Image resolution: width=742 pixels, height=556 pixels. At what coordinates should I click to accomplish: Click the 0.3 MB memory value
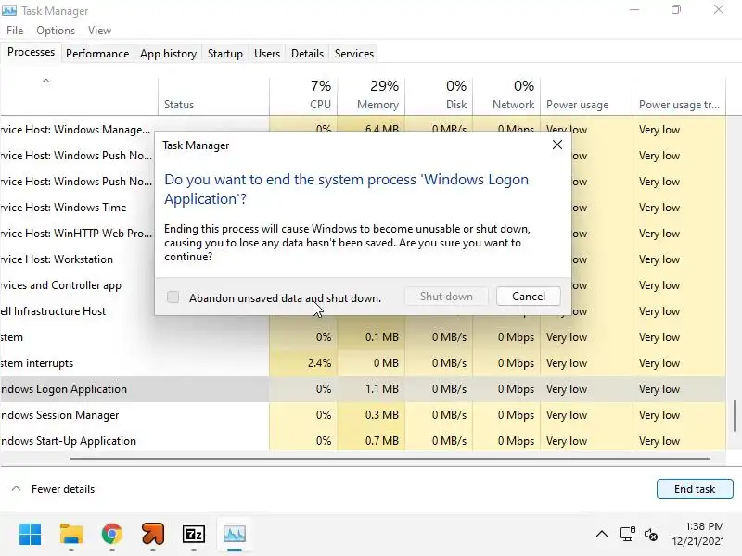pos(381,415)
